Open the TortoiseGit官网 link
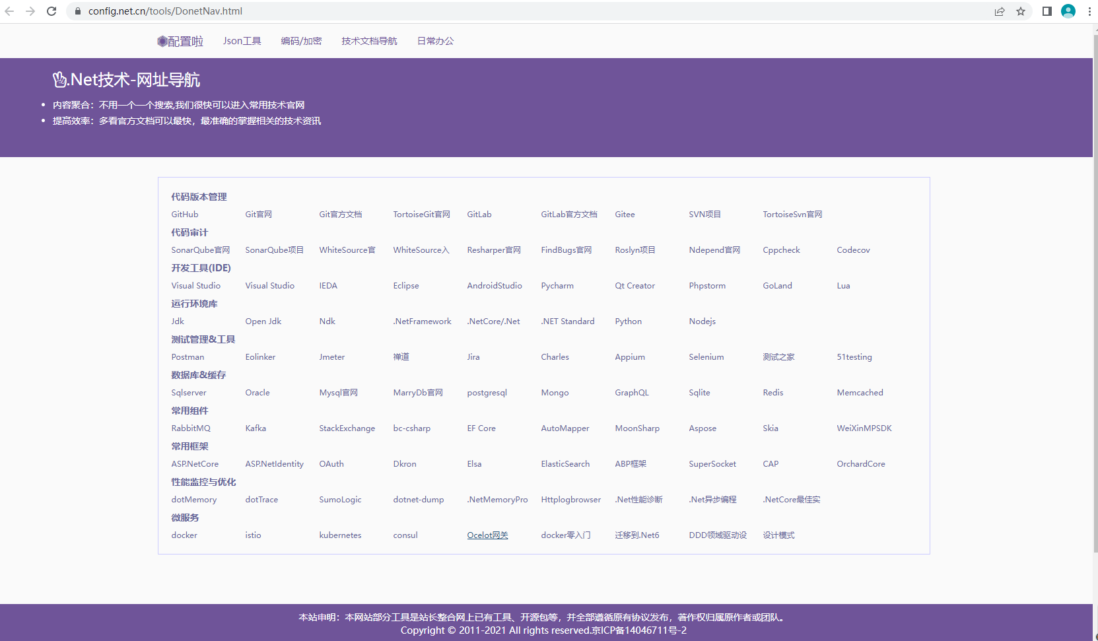The image size is (1098, 641). tap(422, 215)
